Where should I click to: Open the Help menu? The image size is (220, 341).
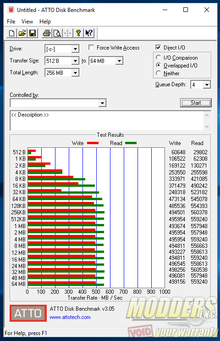pyautogui.click(x=45, y=22)
